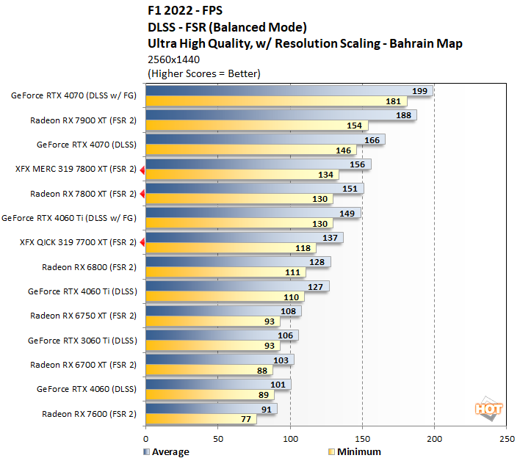Select the GeForce RTX 4060 (DLSS) label
This screenshot has width=520, height=458.
87,389
